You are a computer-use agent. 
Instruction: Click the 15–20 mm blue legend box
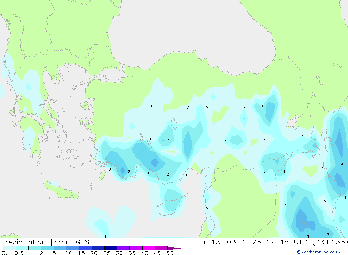pyautogui.click(x=85, y=248)
